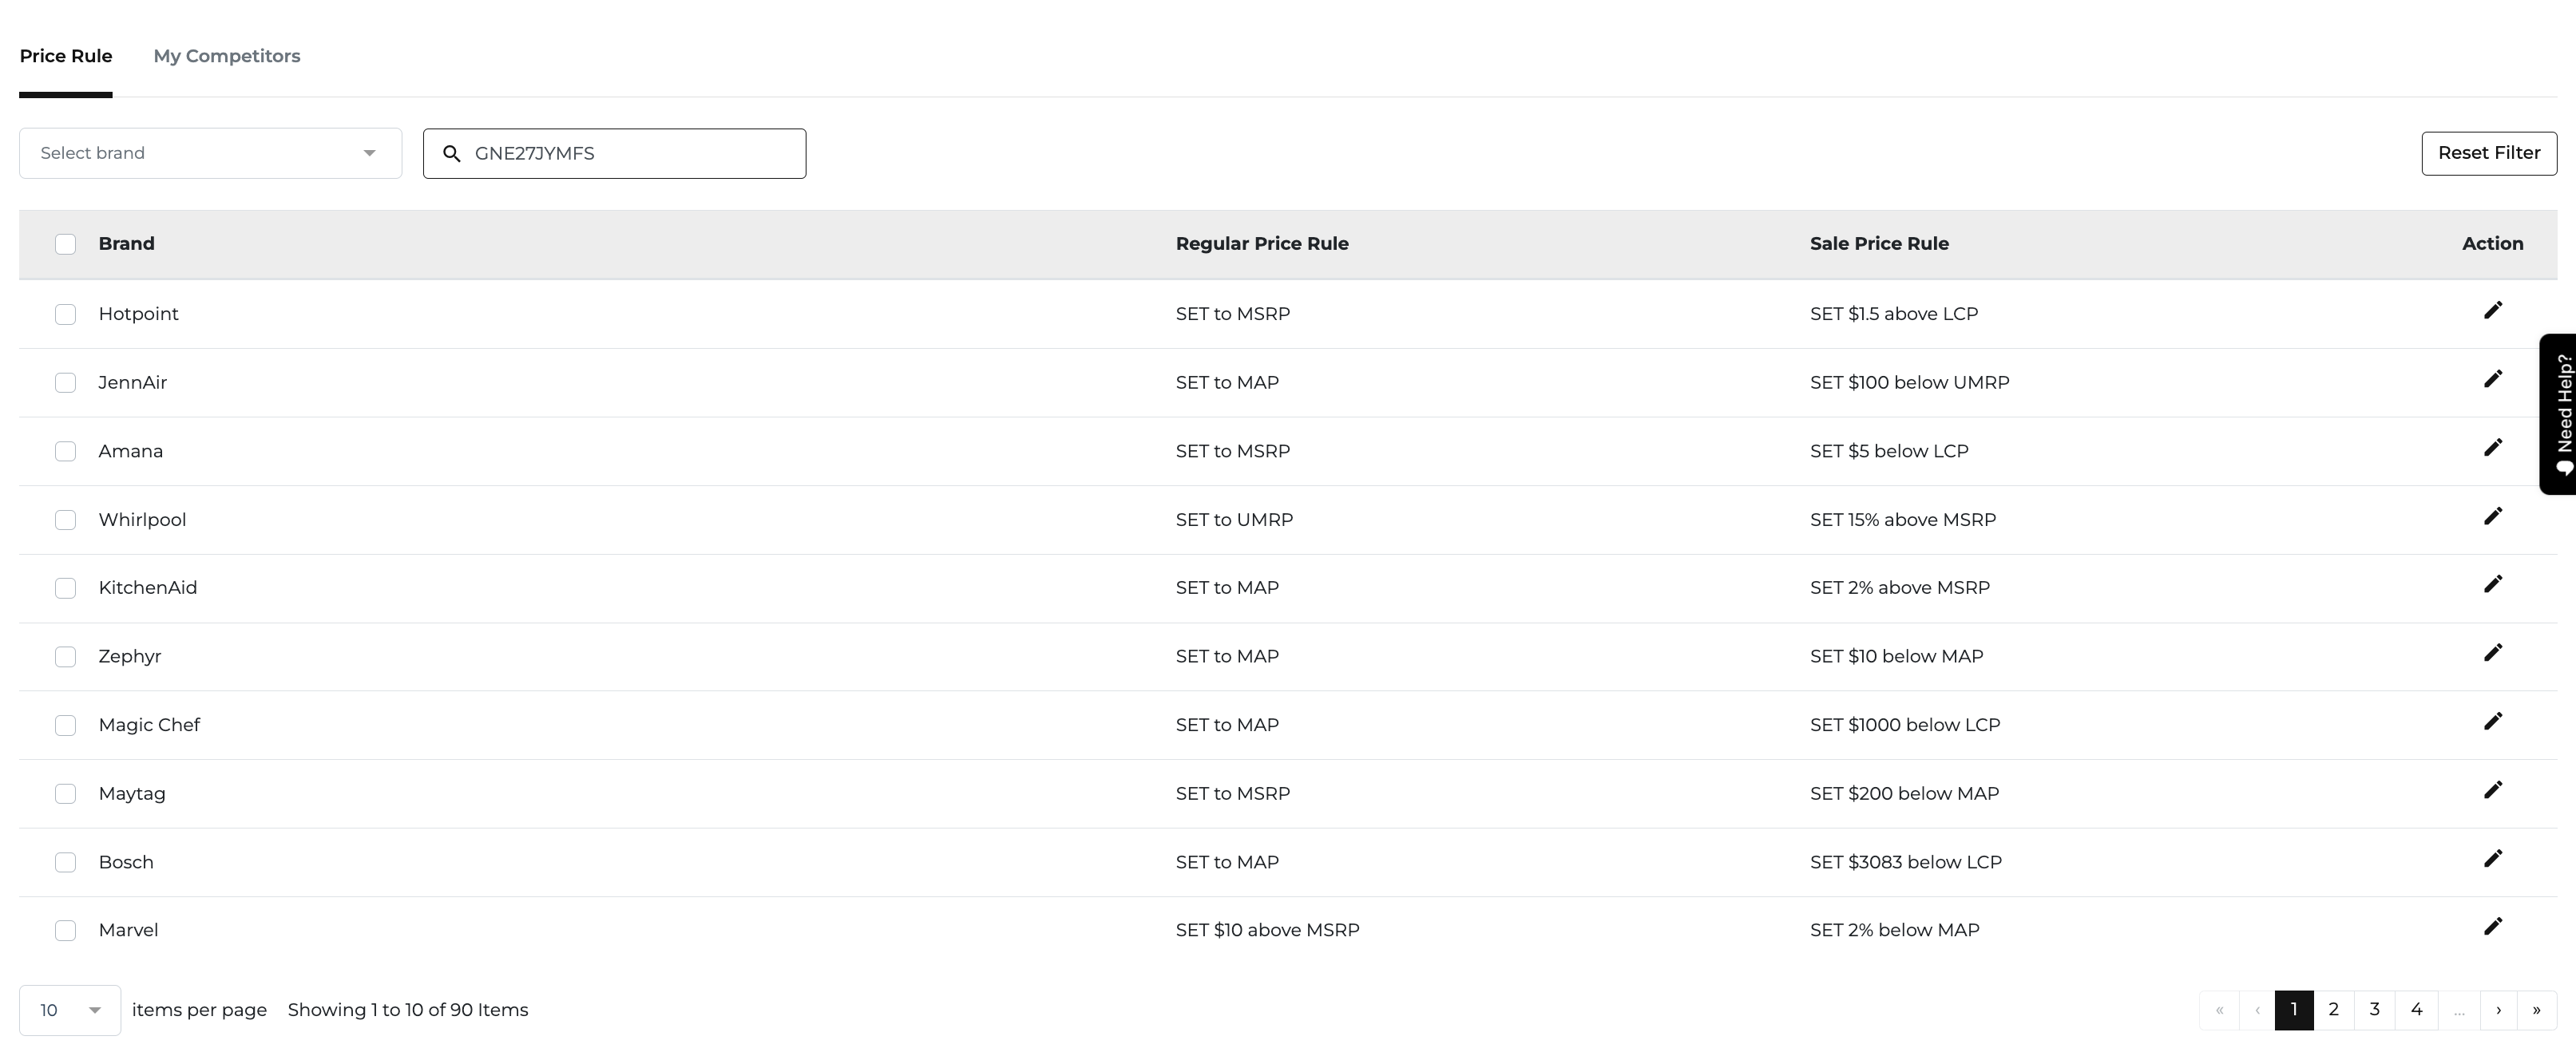This screenshot has width=2576, height=1052.
Task: Click into the GNE27JYMFS search field
Action: [614, 153]
